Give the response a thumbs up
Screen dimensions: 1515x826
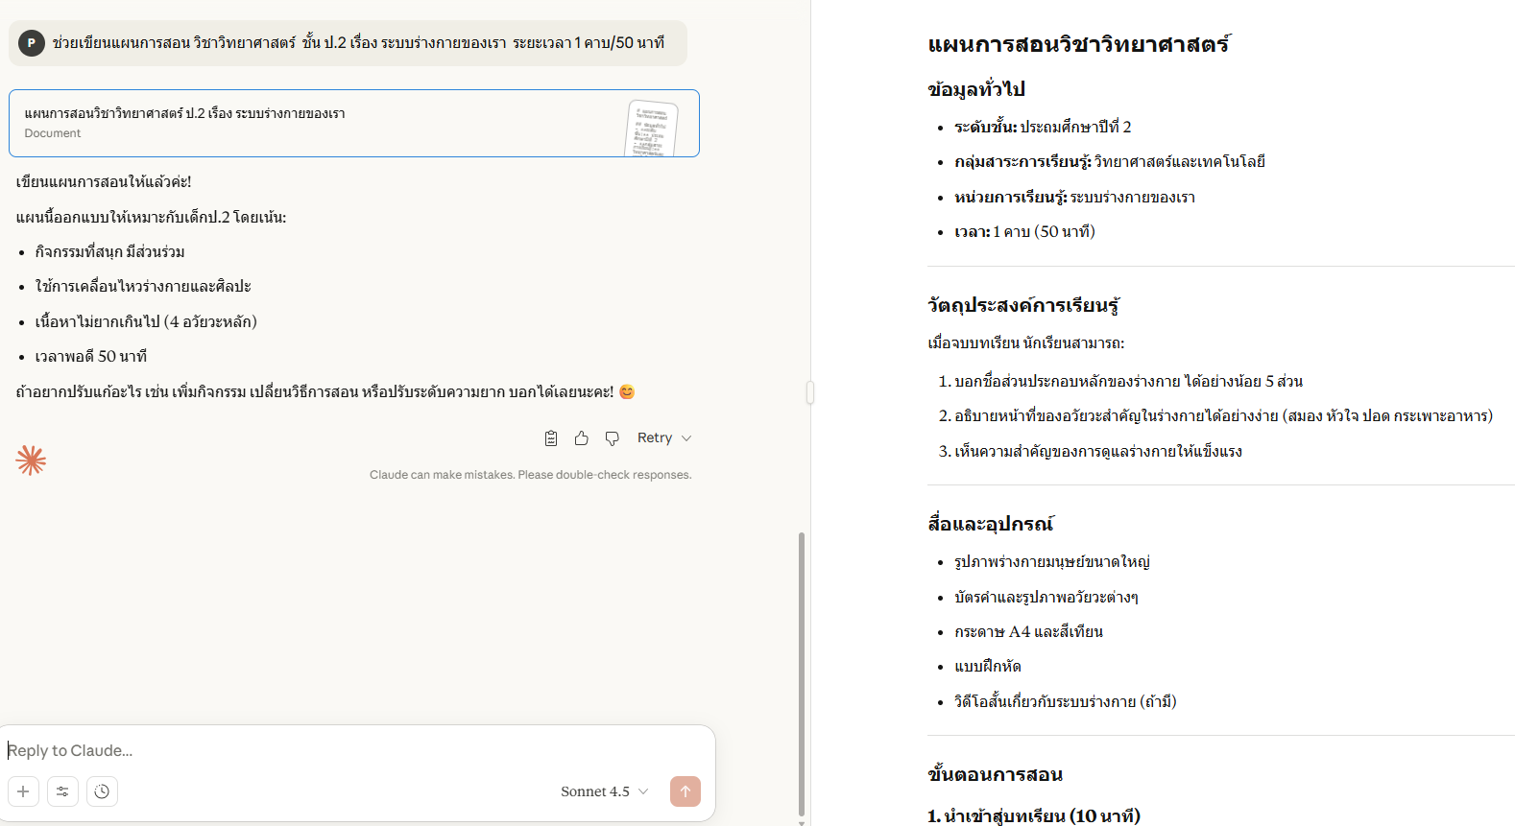point(582,438)
